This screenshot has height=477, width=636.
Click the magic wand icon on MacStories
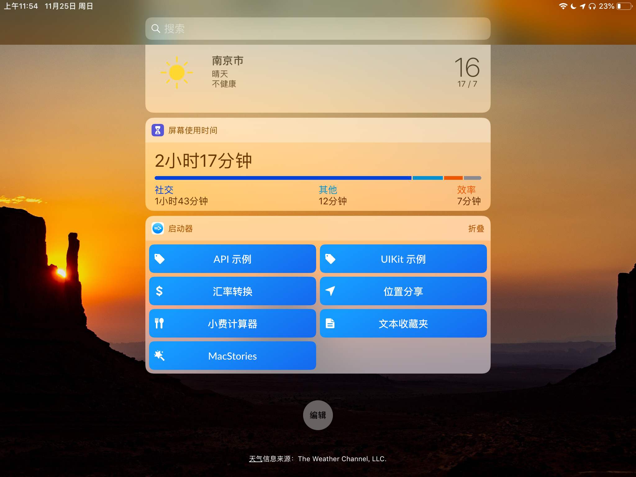[x=159, y=356]
